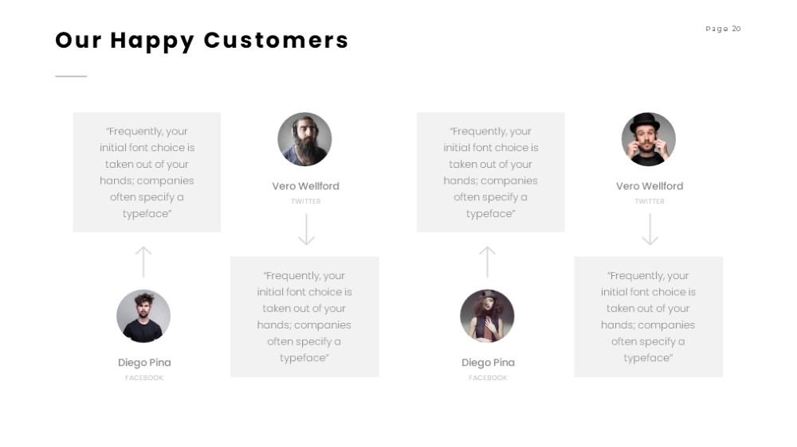Image resolution: width=797 pixels, height=447 pixels.
Task: Select the short divider line under the title
Action: click(71, 76)
